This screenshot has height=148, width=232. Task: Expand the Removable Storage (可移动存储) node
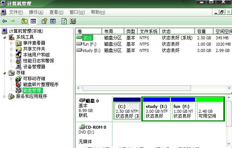point(11,79)
